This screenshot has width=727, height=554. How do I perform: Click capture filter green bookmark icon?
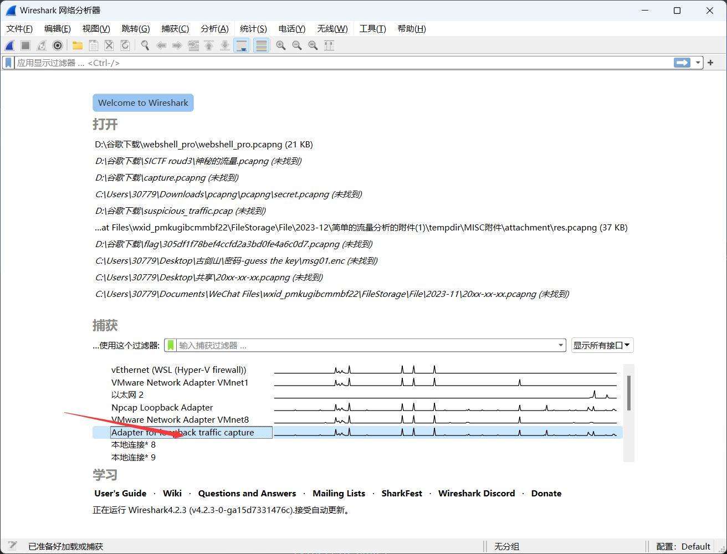[x=171, y=345]
